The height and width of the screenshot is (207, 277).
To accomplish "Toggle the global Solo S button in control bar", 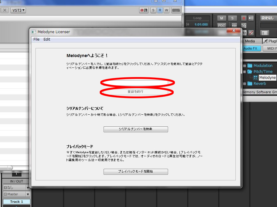I will (232, 18).
